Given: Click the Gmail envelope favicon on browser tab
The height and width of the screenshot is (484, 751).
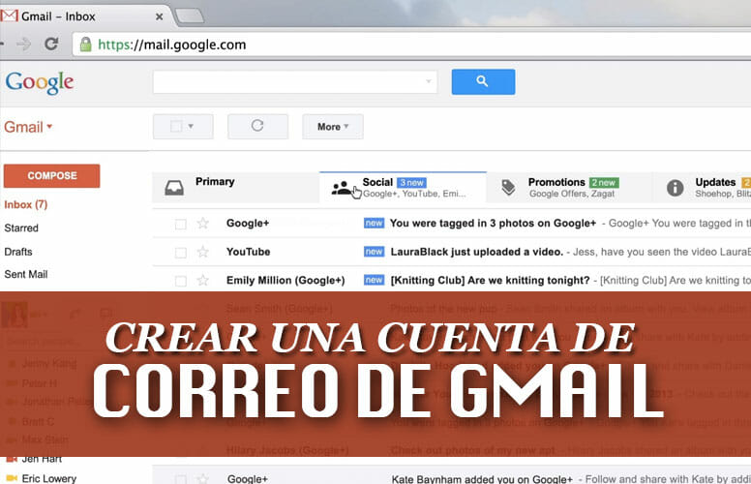Looking at the screenshot, I should click(x=9, y=15).
